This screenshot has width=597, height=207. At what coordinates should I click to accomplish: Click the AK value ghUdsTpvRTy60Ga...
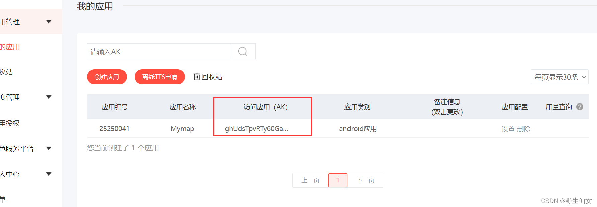tap(256, 129)
